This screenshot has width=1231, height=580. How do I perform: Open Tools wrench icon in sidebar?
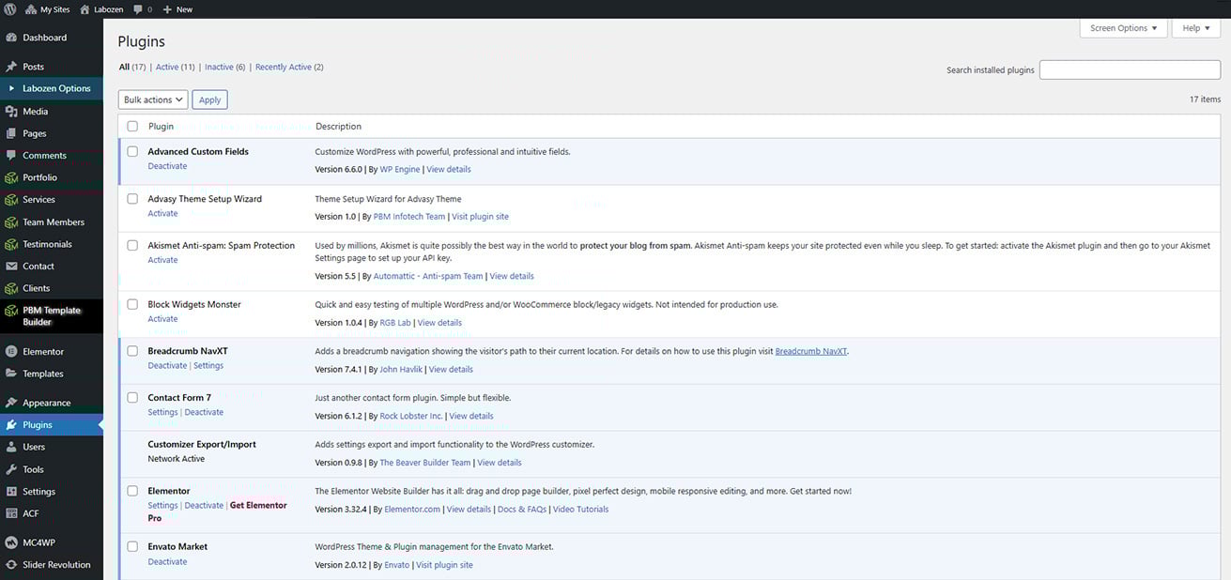click(11, 469)
